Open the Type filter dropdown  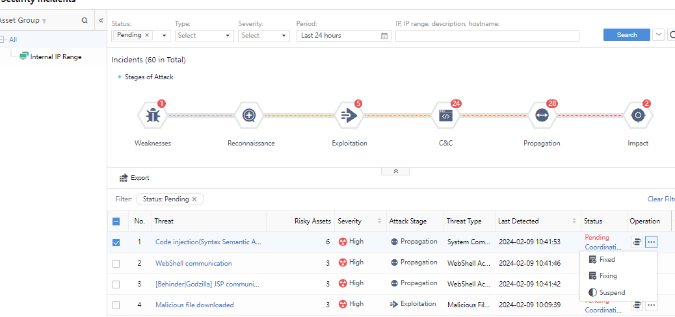[x=204, y=36]
